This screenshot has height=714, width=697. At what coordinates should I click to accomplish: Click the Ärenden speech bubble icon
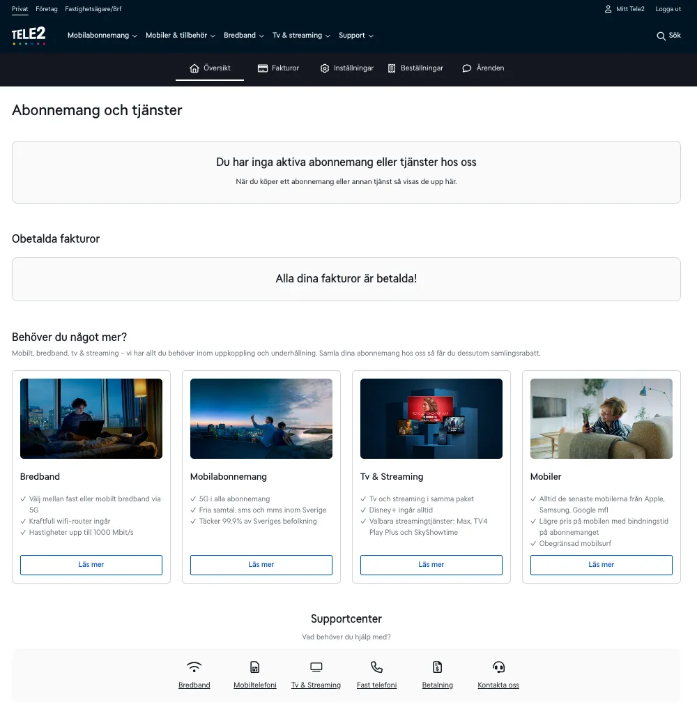pyautogui.click(x=466, y=68)
